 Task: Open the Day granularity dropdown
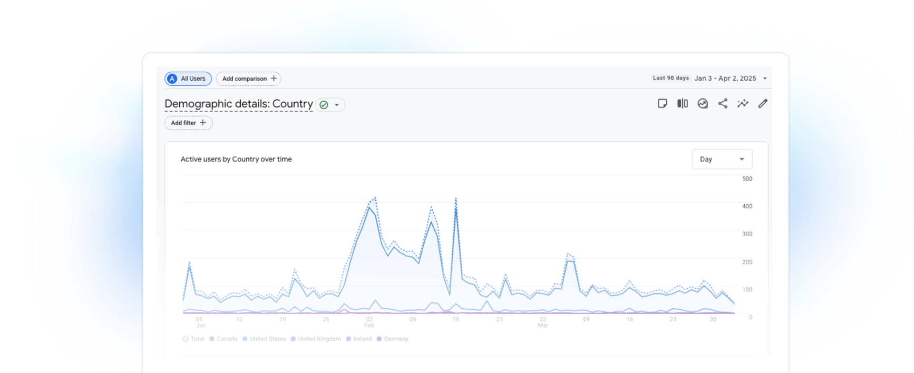722,159
